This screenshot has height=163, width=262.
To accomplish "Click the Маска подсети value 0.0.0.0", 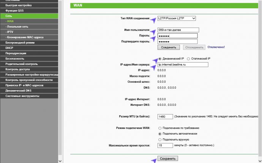I will click(162, 76).
